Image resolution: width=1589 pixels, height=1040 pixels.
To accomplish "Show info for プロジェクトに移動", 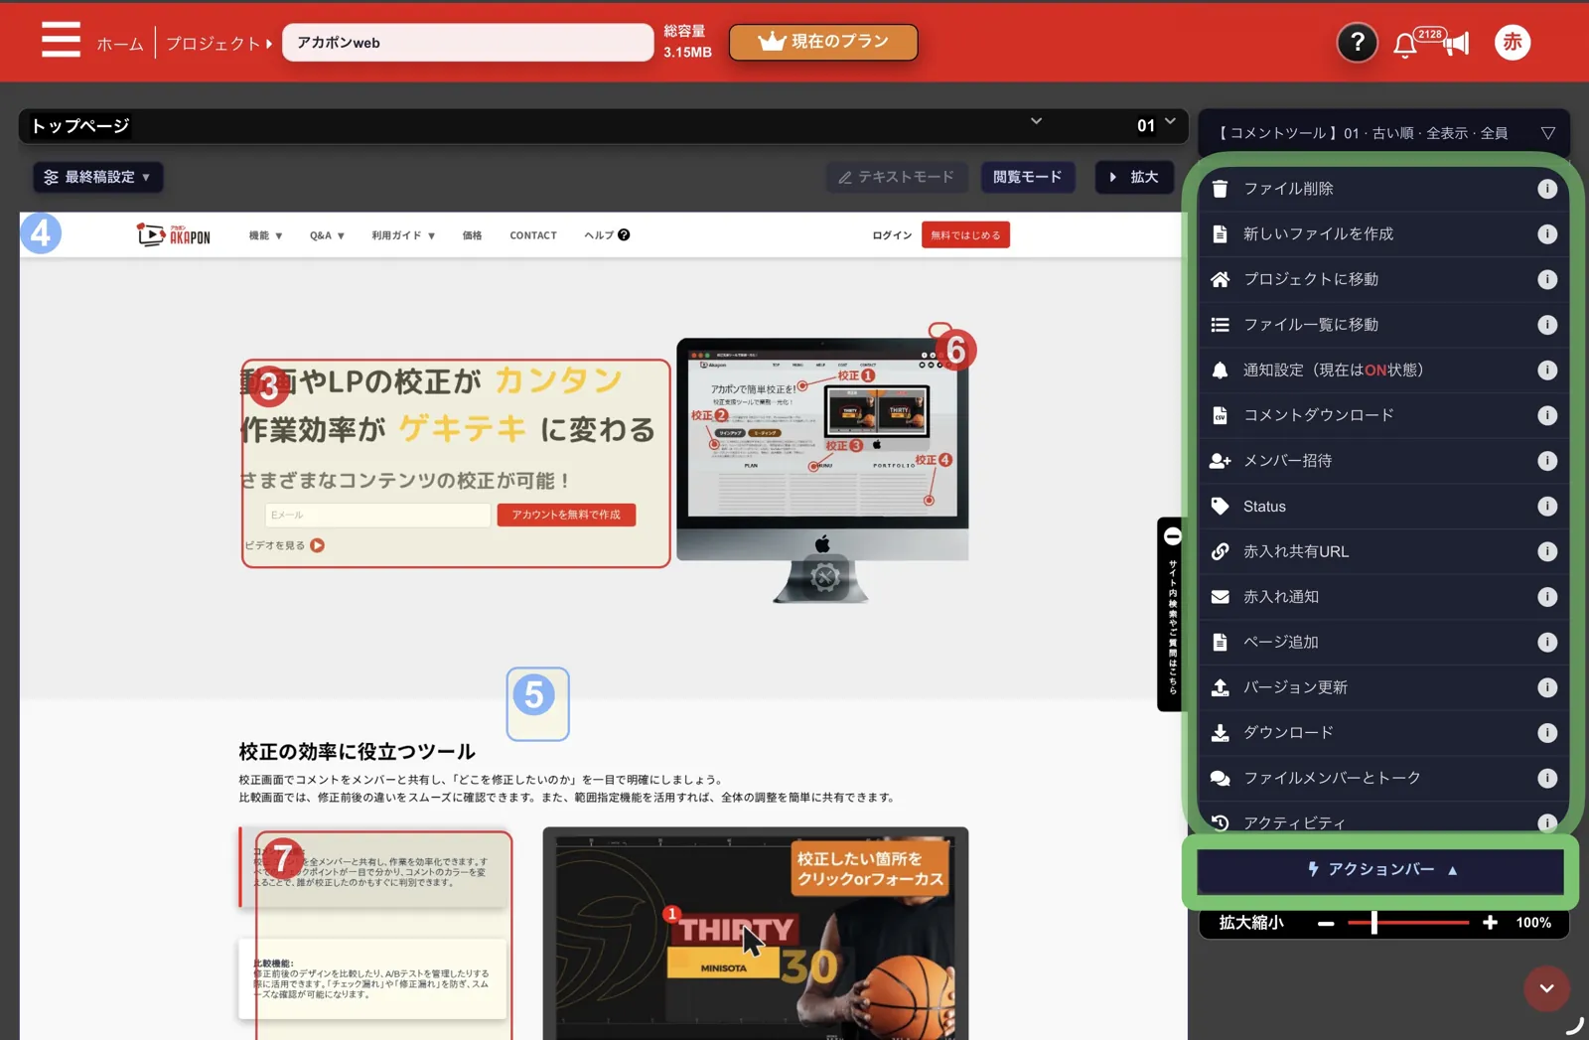I will pyautogui.click(x=1546, y=279).
